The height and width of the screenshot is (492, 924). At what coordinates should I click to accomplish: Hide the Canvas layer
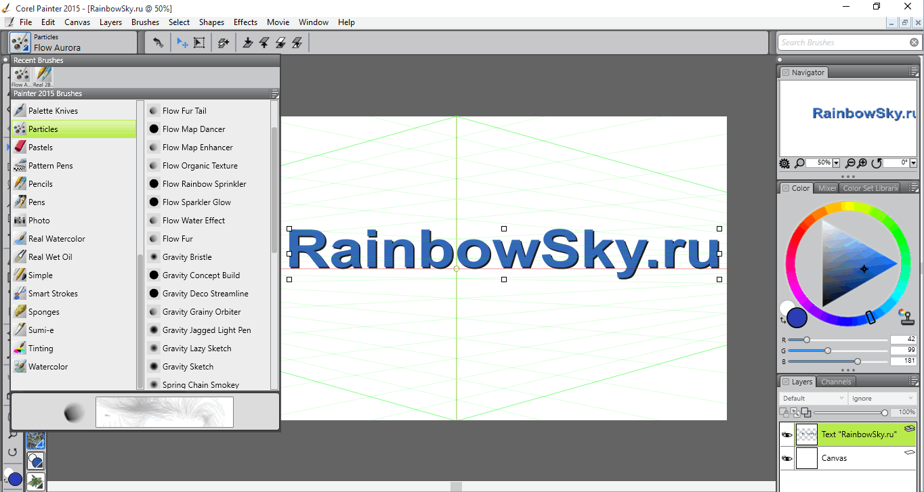tap(786, 458)
